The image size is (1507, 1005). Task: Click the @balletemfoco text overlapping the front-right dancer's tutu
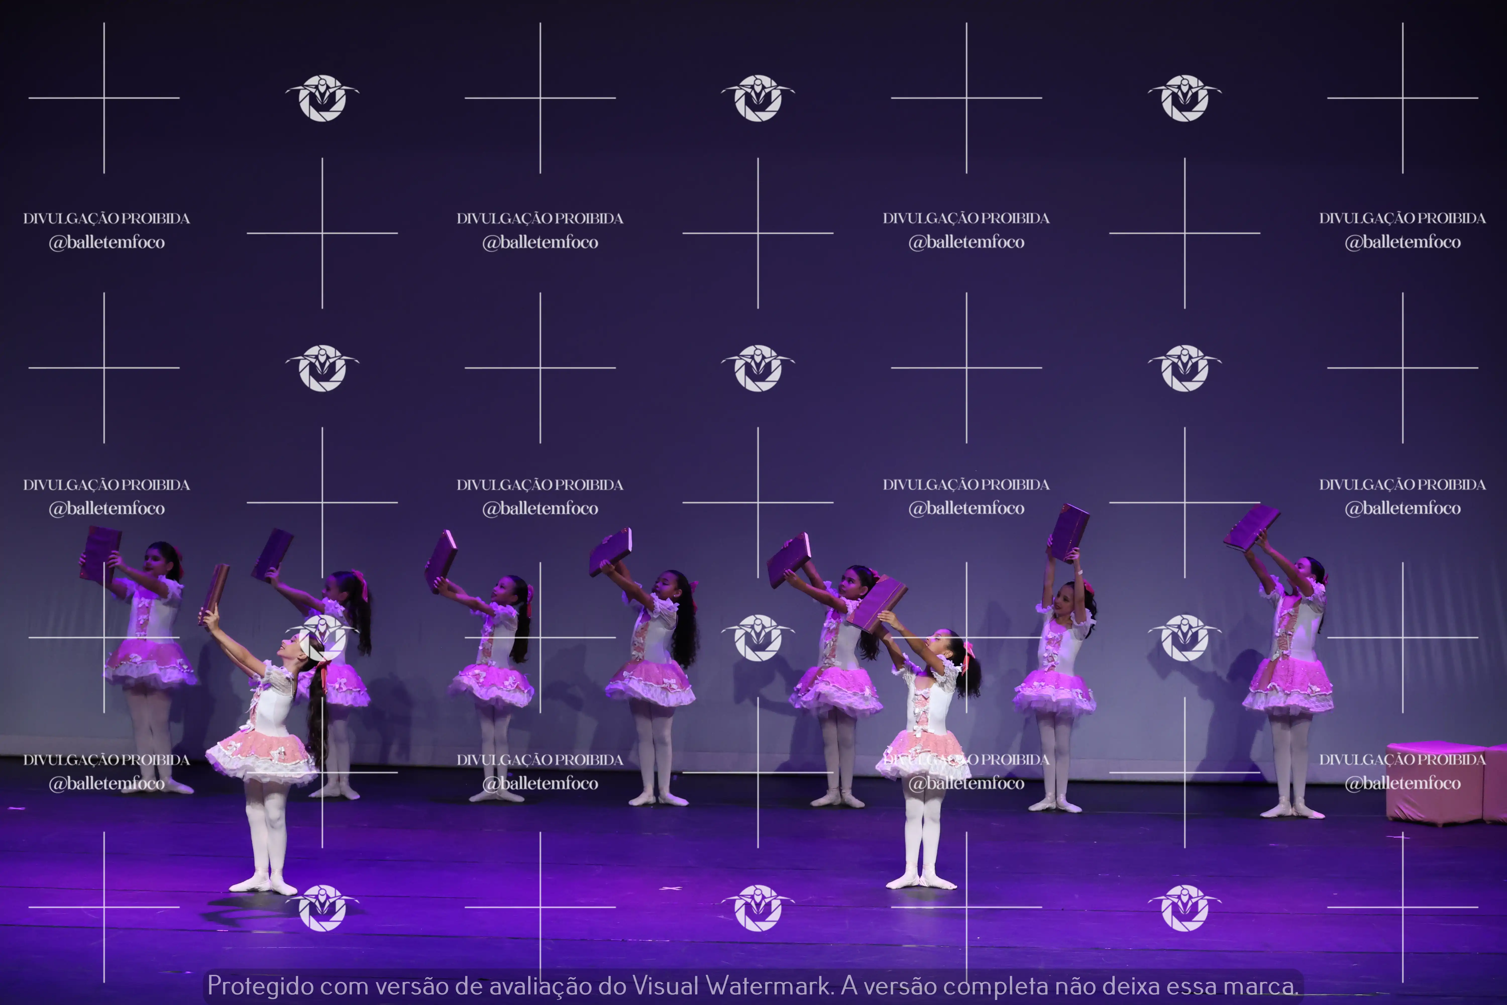pyautogui.click(x=966, y=783)
